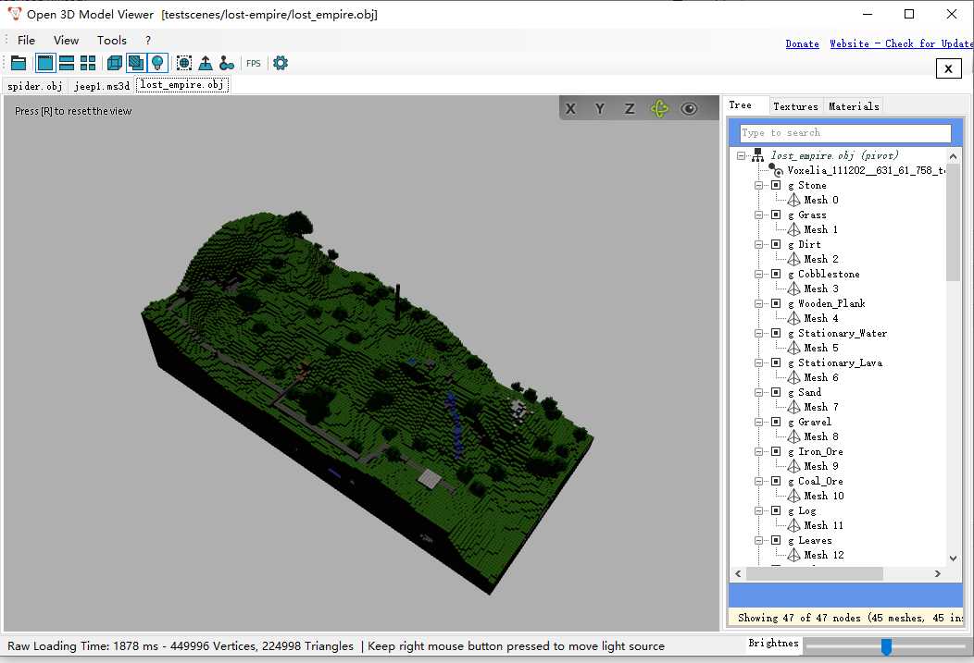The image size is (974, 663).
Task: Switch to the jeep1.ms3d tab
Action: 102,86
